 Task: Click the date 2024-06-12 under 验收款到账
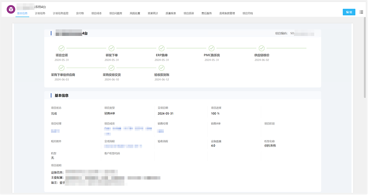(162, 80)
